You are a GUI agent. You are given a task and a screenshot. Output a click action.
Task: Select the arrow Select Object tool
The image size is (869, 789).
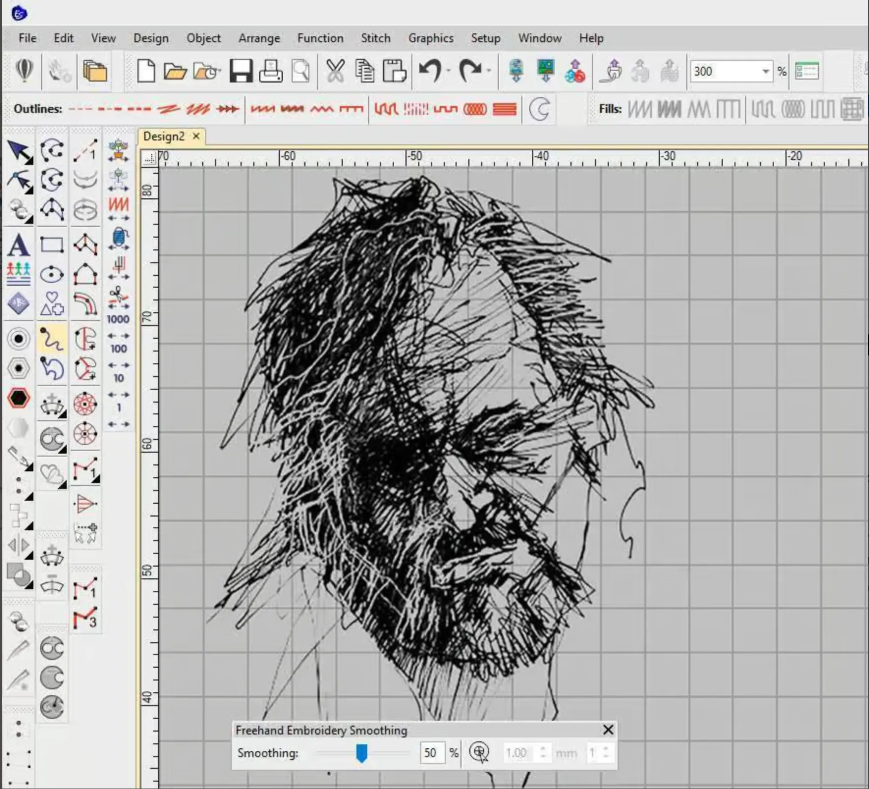coord(20,152)
